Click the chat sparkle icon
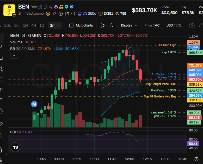 (67, 14)
